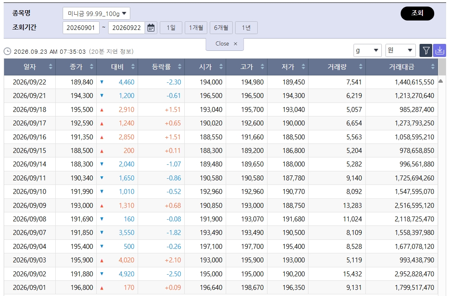
Task: Sort table by 대비 column arrows
Action: (x=133, y=67)
